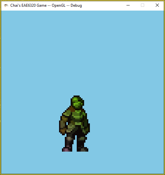Click the game's title bar app icon
This screenshot has height=175, width=165.
6,5
